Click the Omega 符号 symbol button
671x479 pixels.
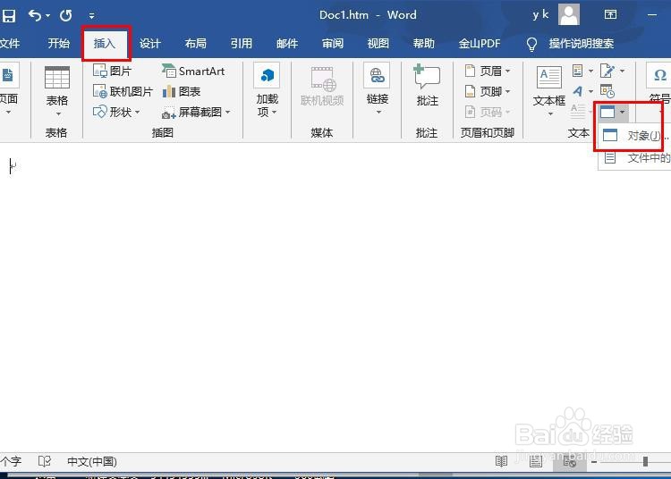[659, 86]
